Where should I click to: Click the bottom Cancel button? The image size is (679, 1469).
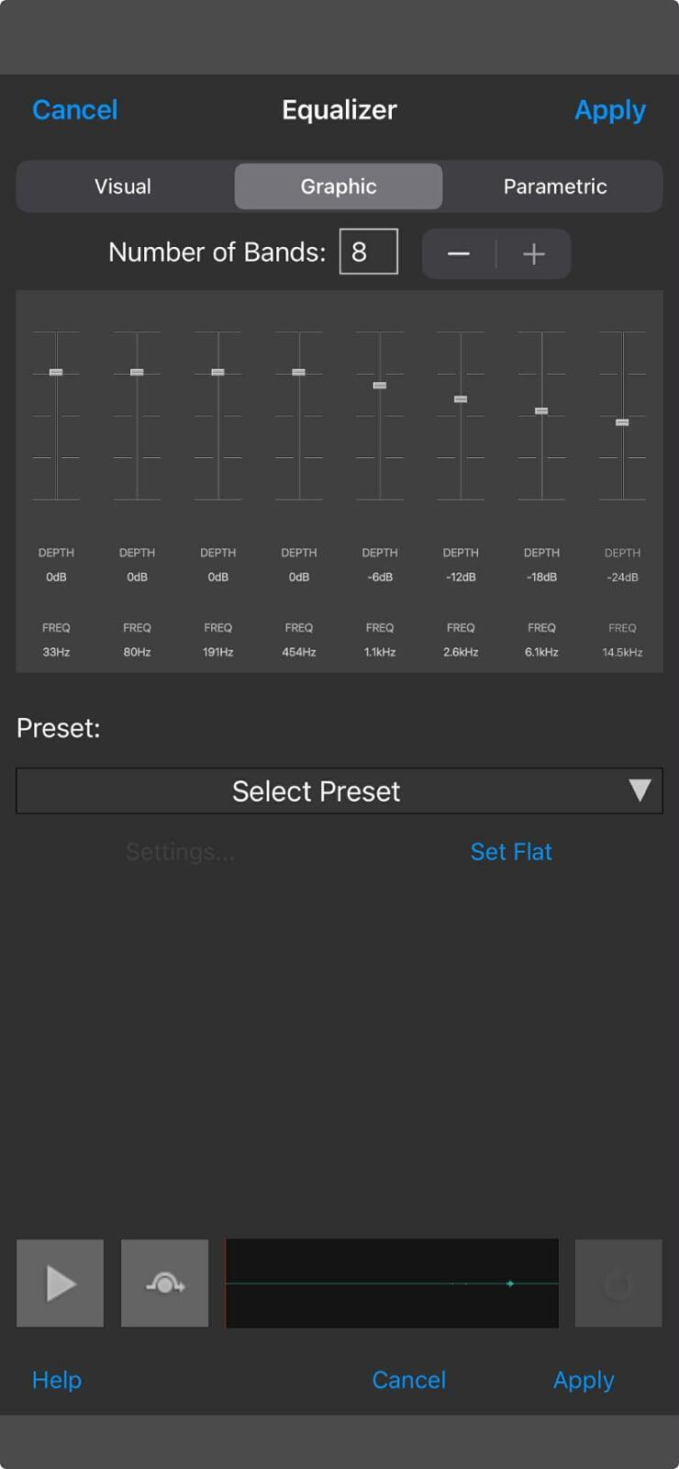click(409, 1380)
